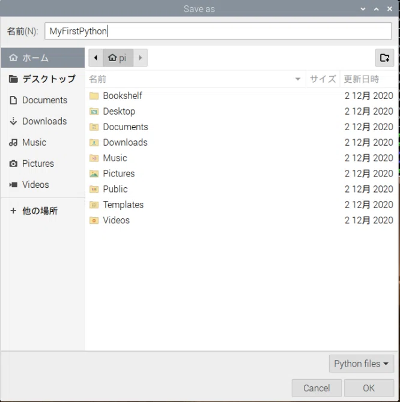Click the Public folder icon
This screenshot has height=402, width=400.
[94, 189]
